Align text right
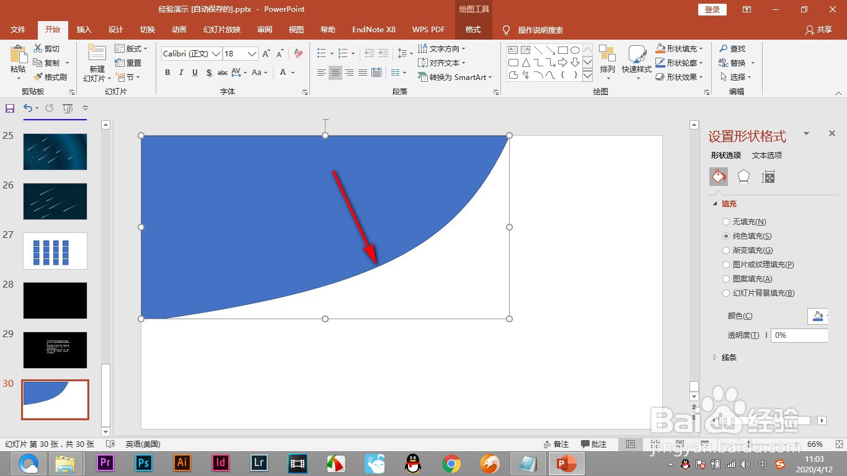The image size is (847, 476). (x=348, y=73)
